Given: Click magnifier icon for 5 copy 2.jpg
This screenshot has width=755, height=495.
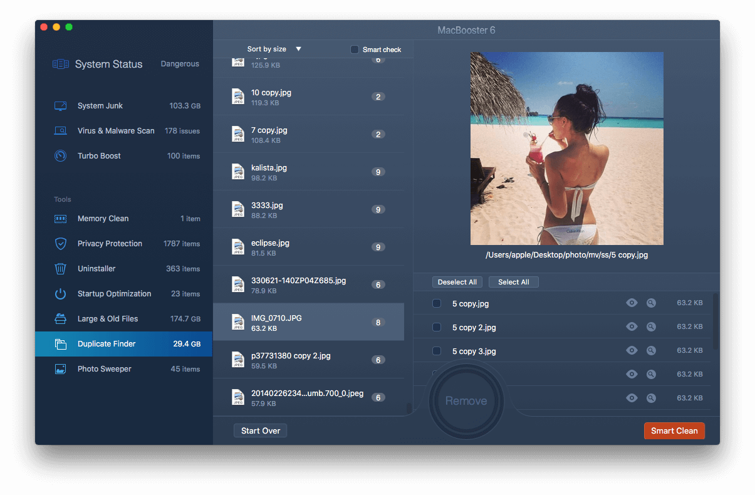Looking at the screenshot, I should [x=651, y=326].
